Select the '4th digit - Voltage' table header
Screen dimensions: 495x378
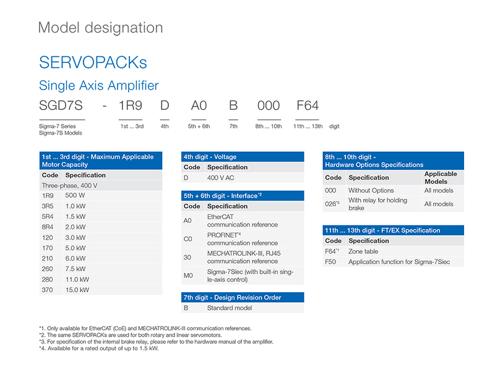243,157
